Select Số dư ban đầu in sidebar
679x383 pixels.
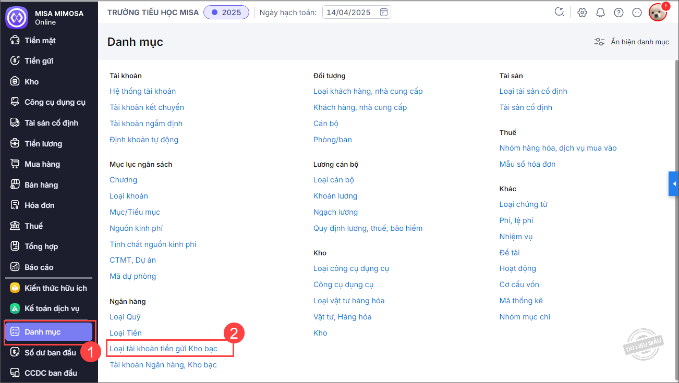click(50, 352)
